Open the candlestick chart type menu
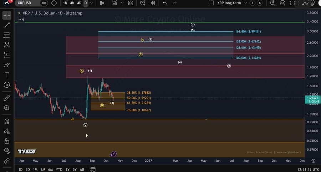 point(102,3)
